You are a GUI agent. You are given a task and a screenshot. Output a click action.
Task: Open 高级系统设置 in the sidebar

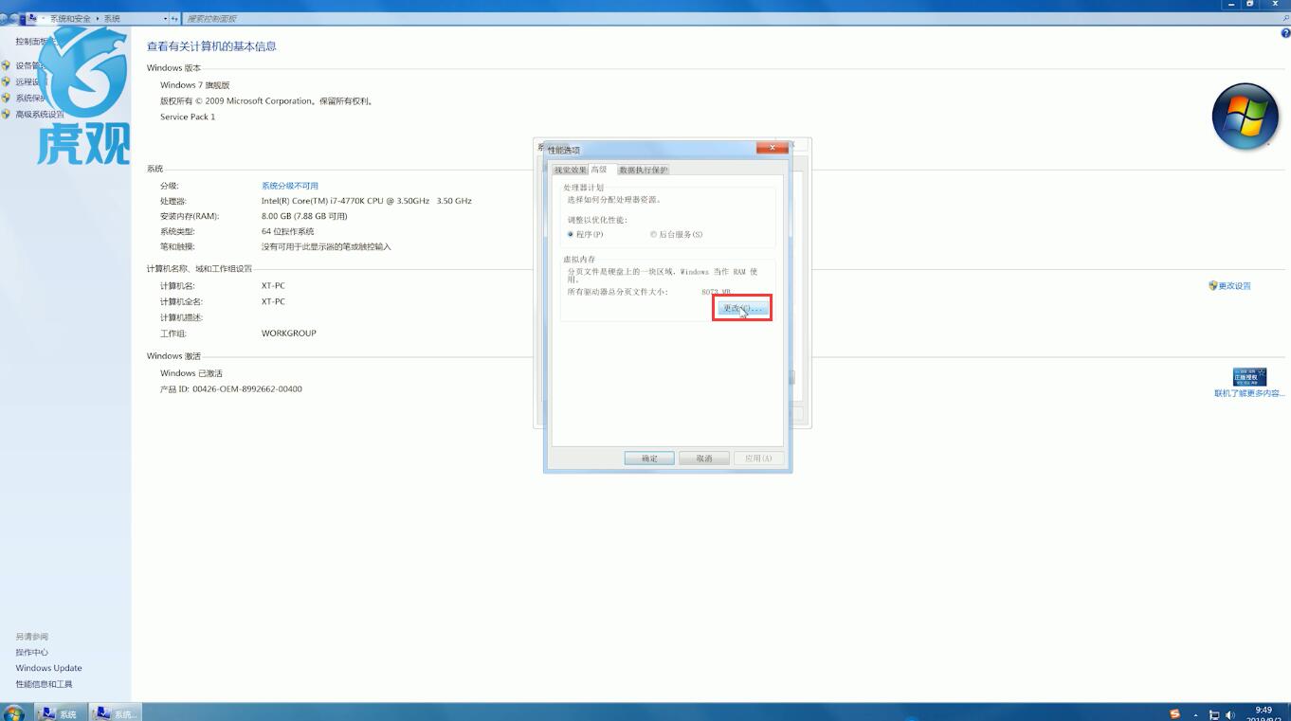[x=40, y=115]
